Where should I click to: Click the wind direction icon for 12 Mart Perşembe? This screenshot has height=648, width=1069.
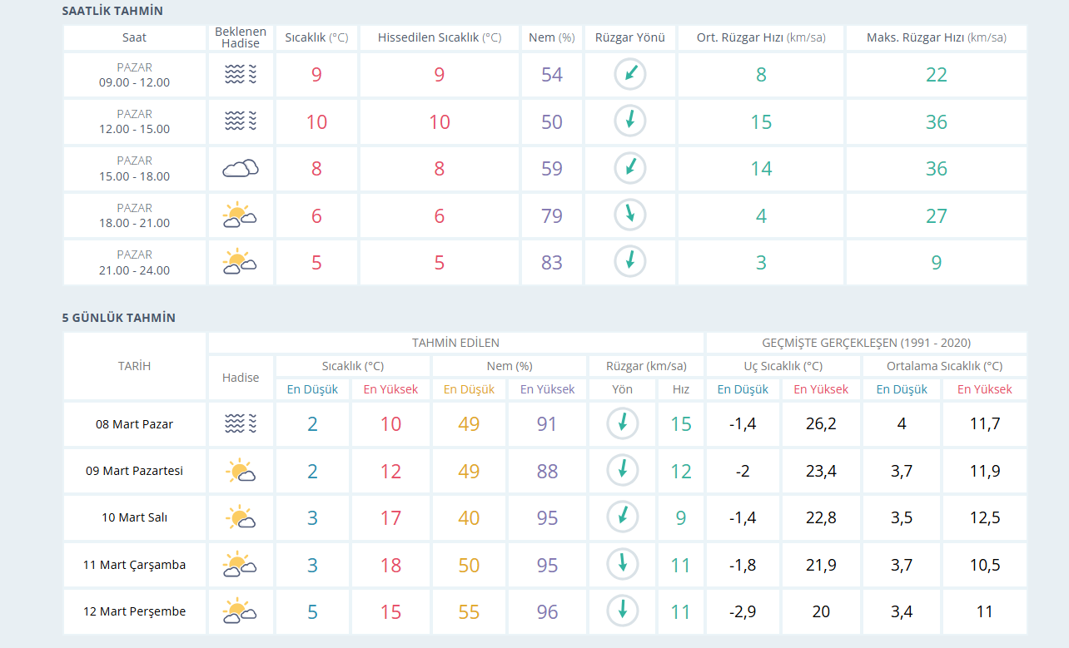pos(623,611)
